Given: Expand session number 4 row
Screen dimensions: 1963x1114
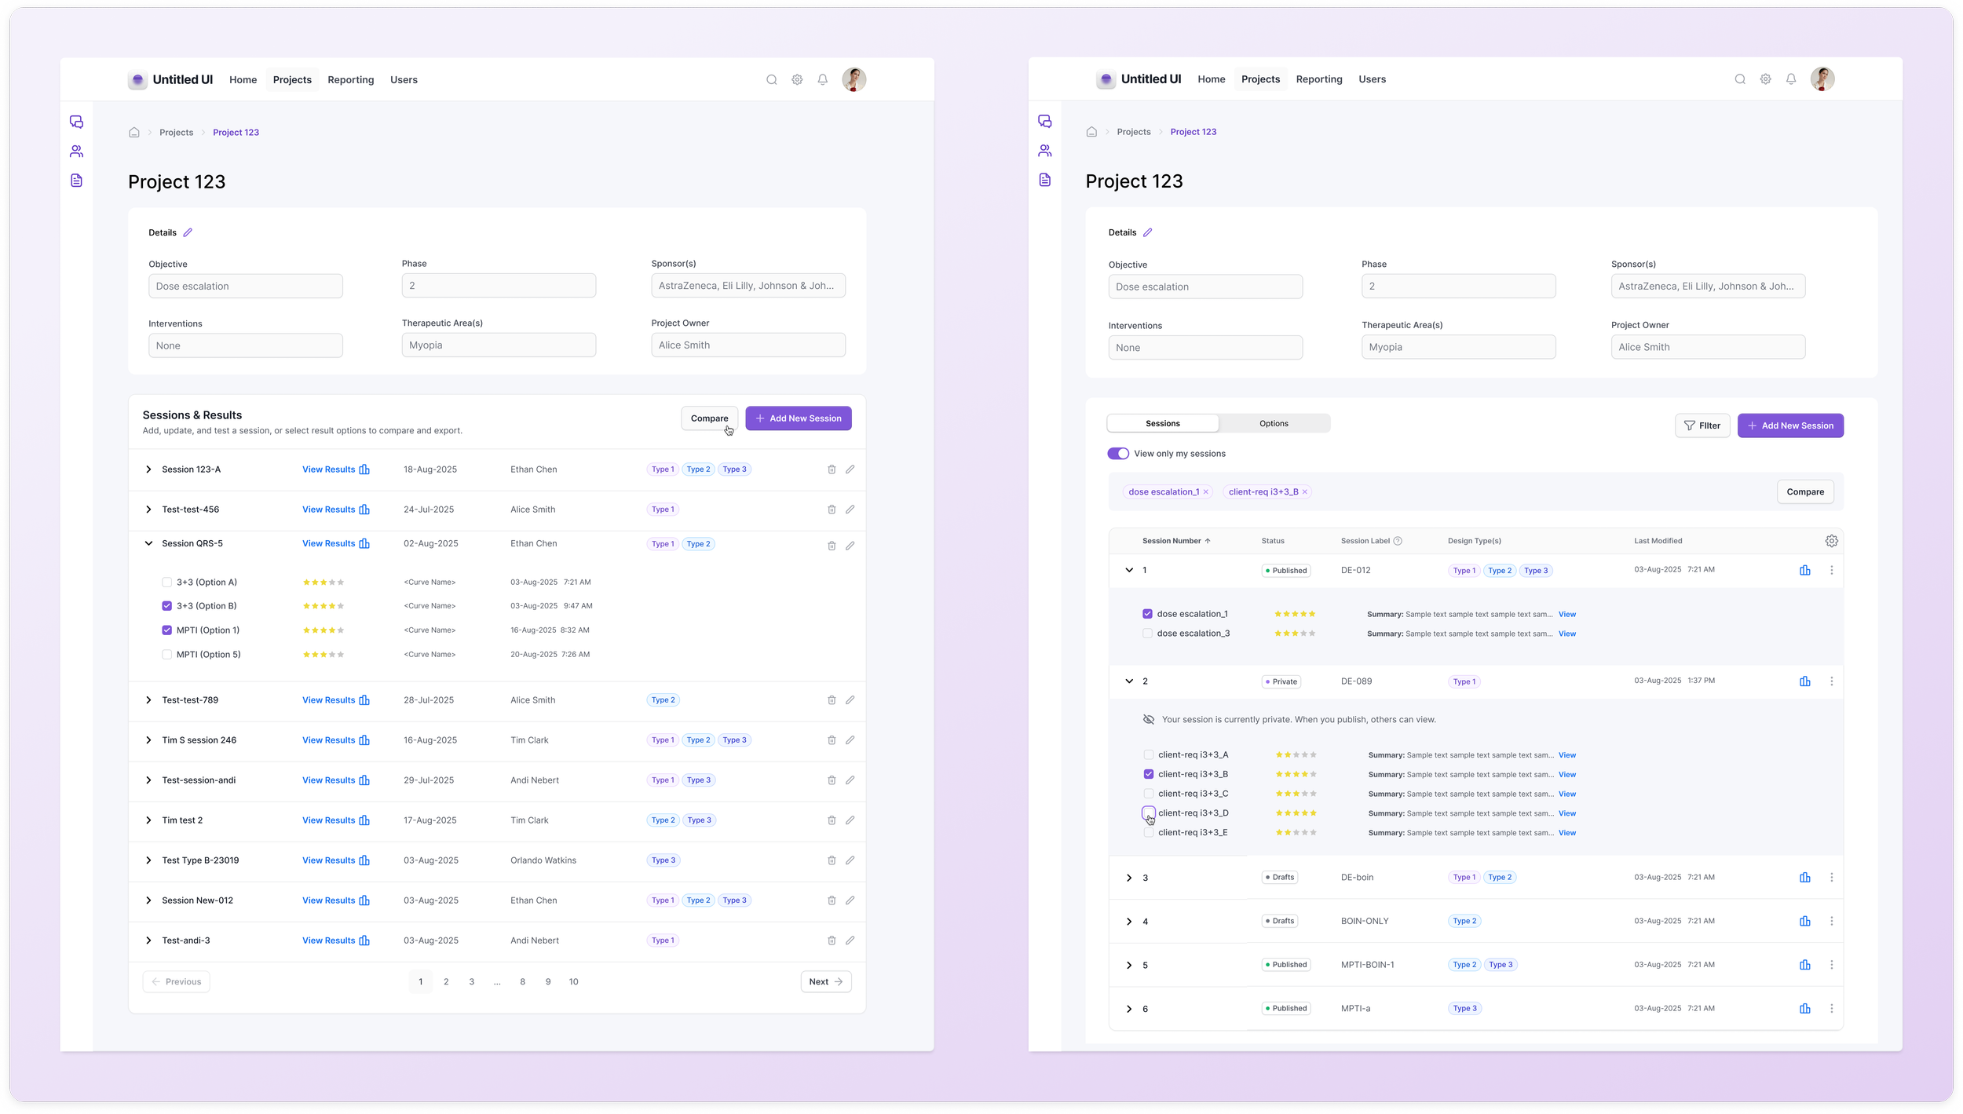Looking at the screenshot, I should point(1128,922).
